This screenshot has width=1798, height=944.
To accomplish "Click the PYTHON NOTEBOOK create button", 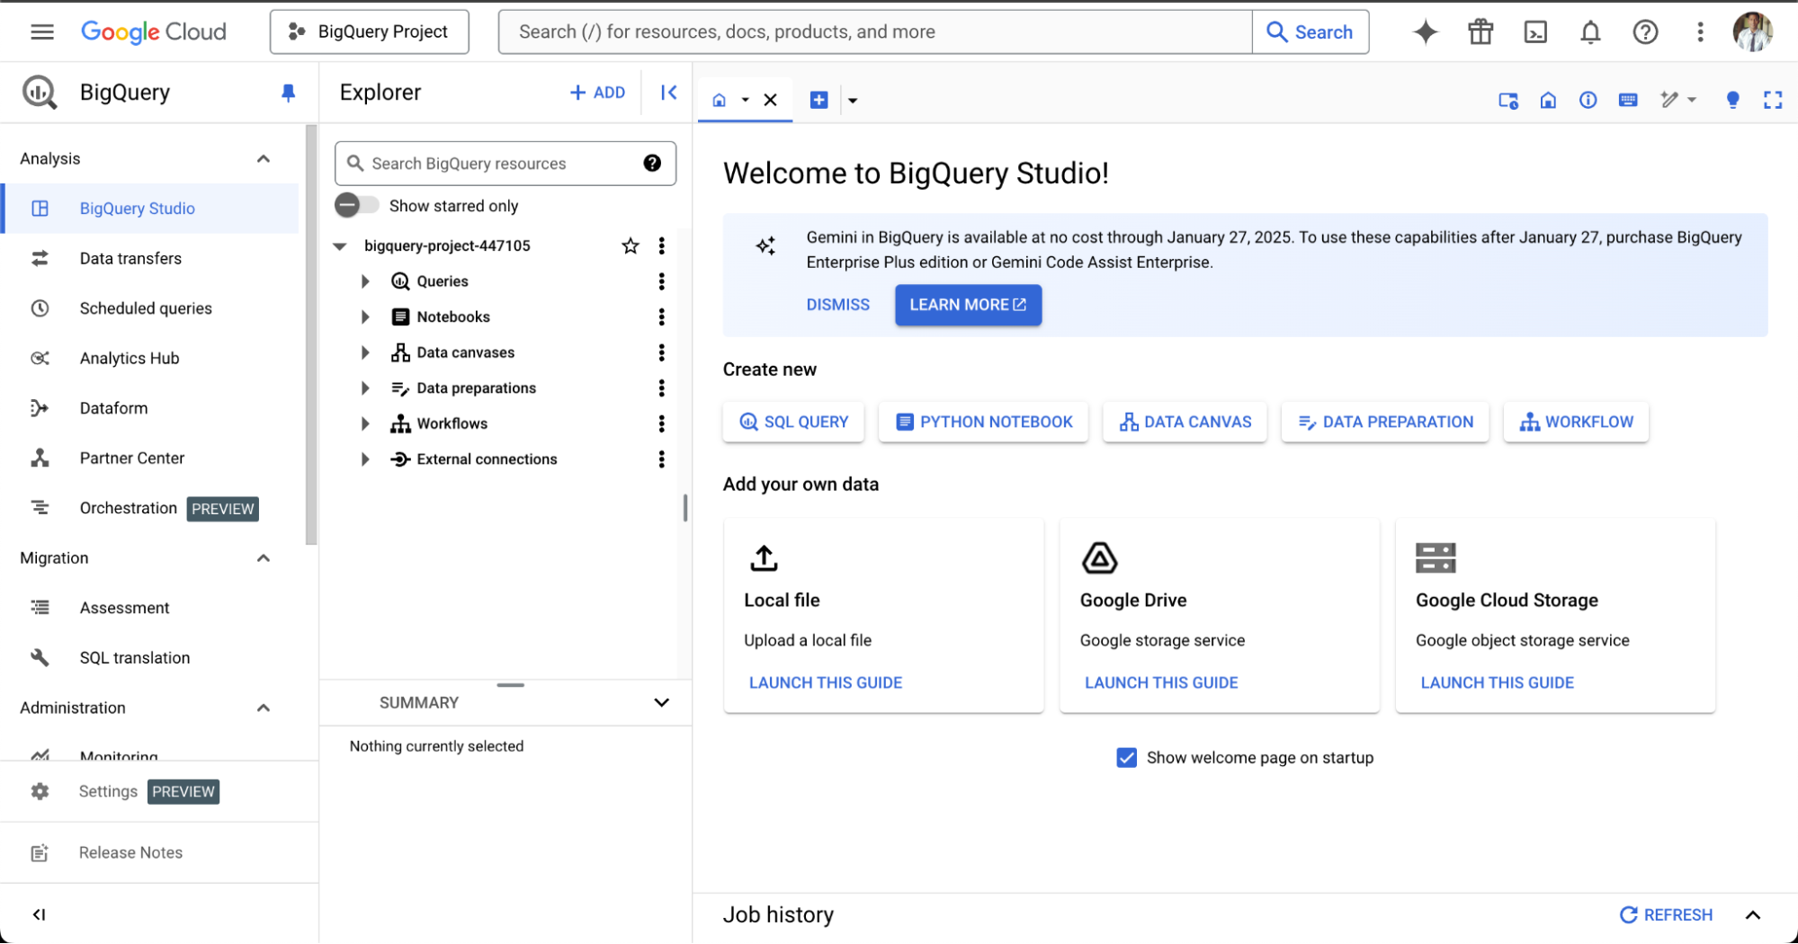I will pyautogui.click(x=984, y=422).
